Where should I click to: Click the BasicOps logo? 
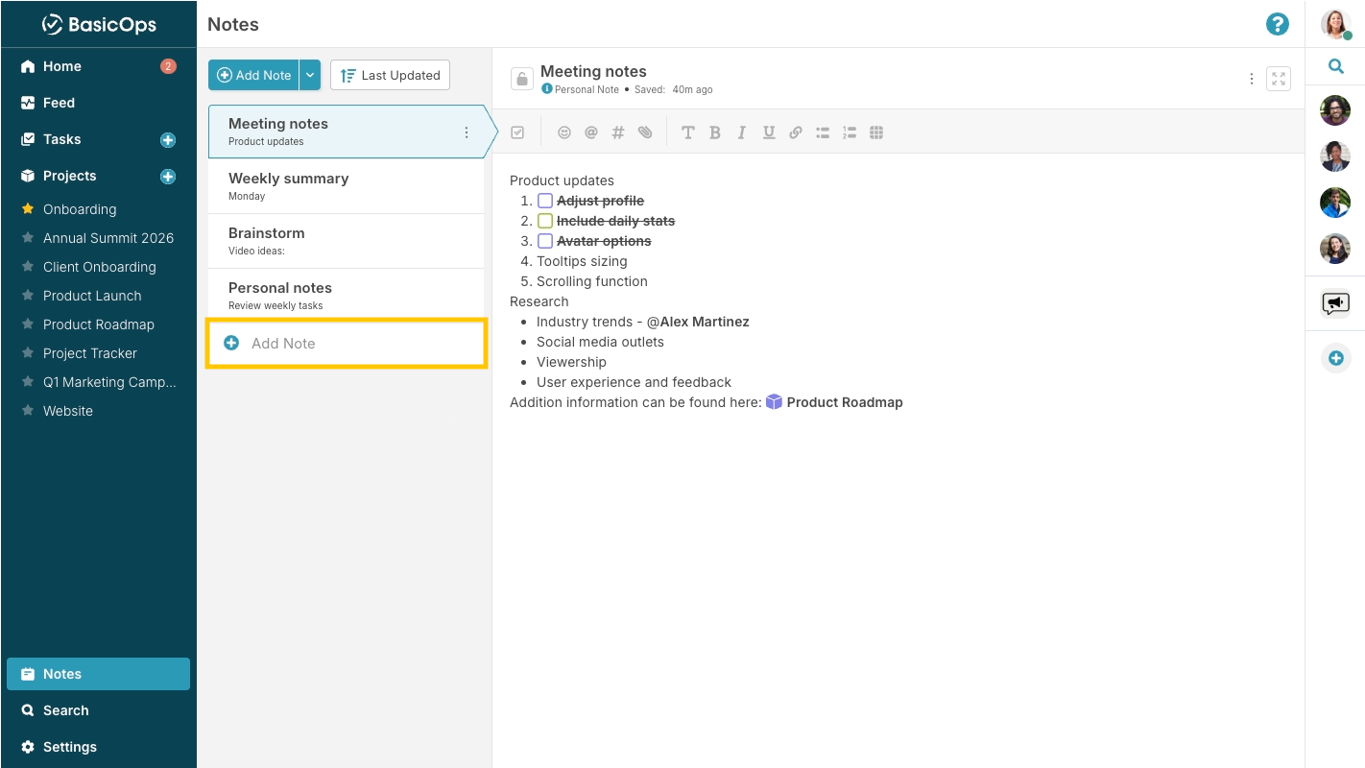[x=99, y=24]
